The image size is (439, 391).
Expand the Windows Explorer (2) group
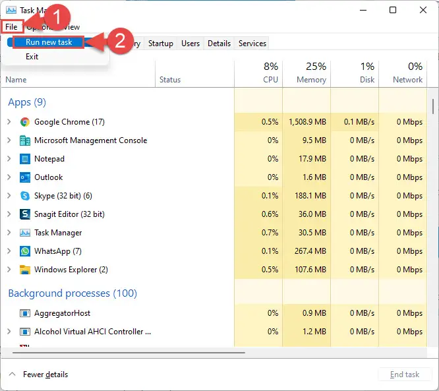pos(9,270)
